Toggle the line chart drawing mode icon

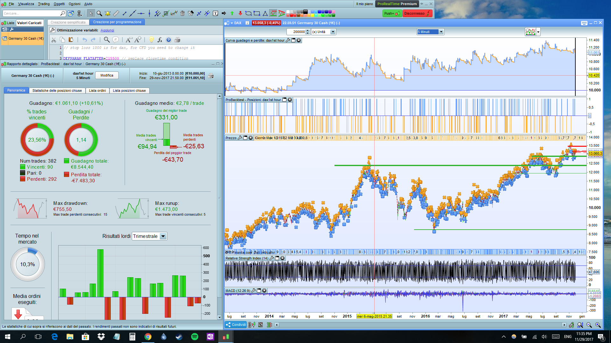point(273,13)
